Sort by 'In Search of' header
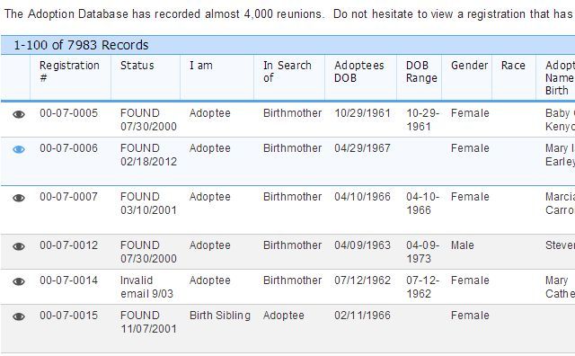Image resolution: width=575 pixels, height=356 pixels. (x=287, y=71)
